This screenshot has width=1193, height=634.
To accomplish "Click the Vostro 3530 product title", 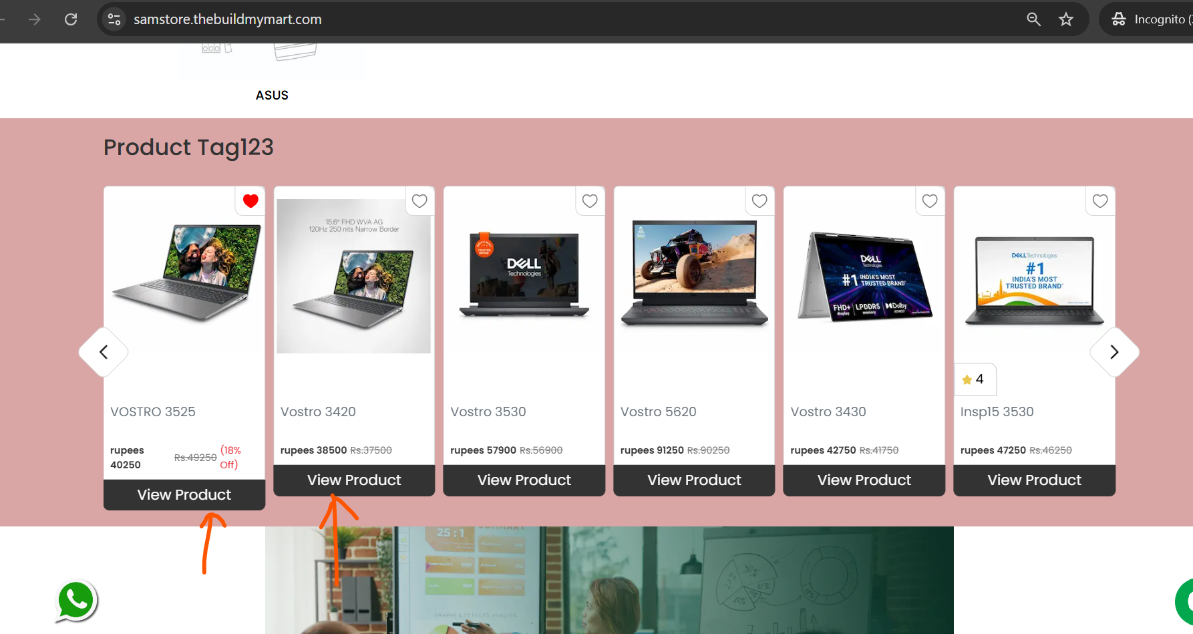I will coord(488,412).
